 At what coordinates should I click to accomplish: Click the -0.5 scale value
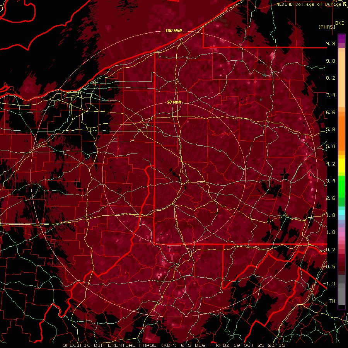click(x=329, y=266)
